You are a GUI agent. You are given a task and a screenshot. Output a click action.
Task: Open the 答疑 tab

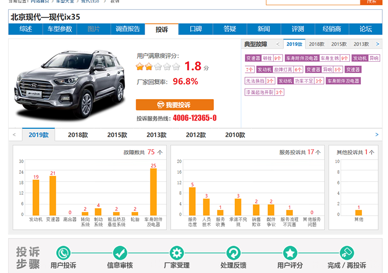[x=229, y=29]
